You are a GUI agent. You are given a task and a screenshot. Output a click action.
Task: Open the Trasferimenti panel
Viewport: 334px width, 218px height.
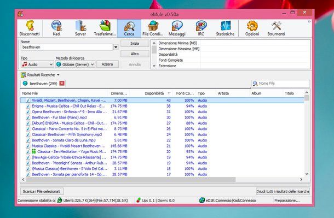click(105, 28)
